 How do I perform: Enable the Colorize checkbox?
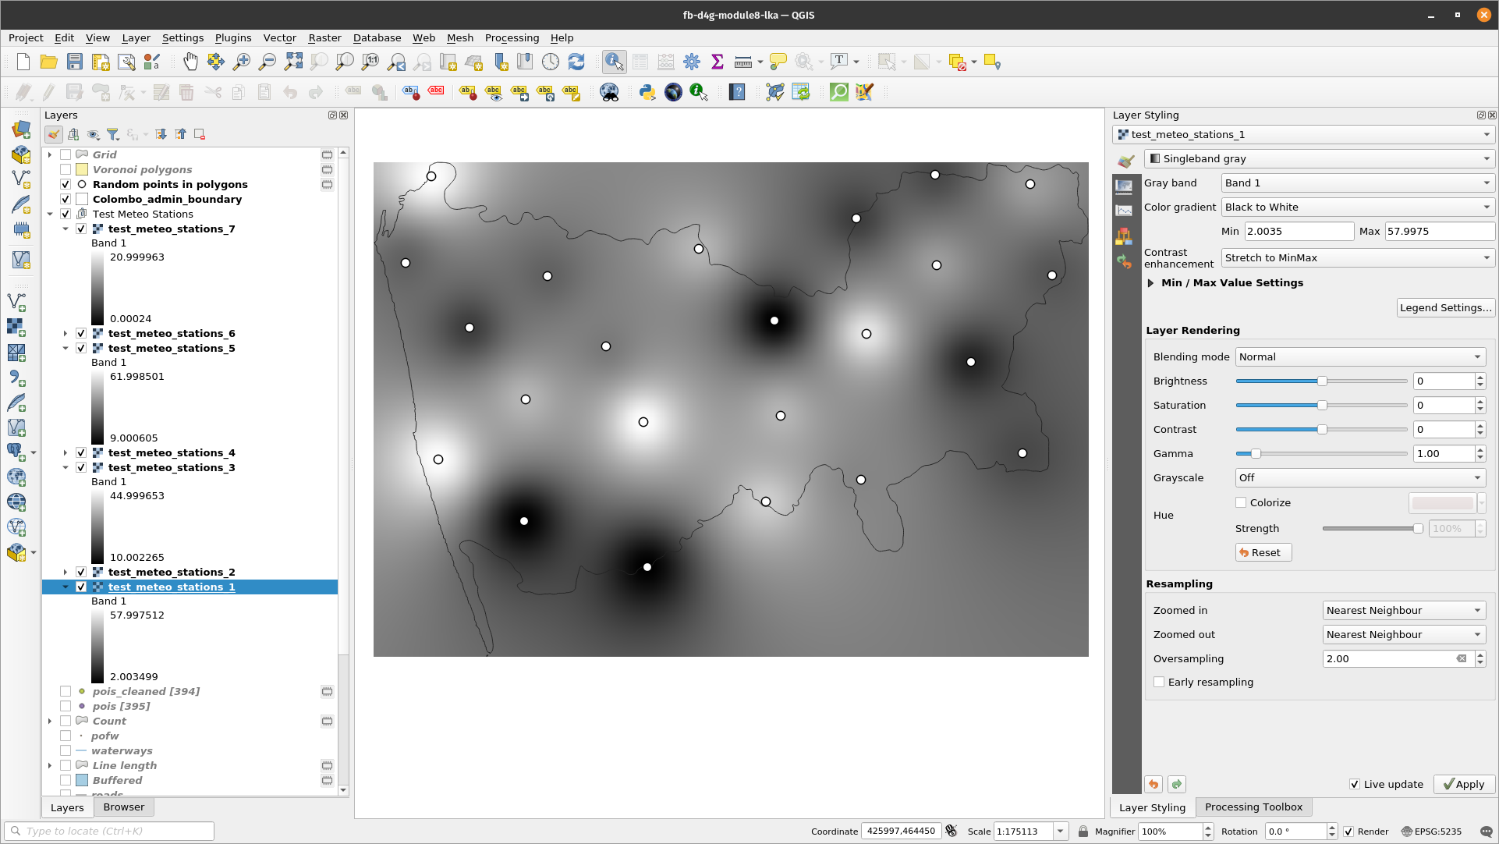coord(1241,502)
